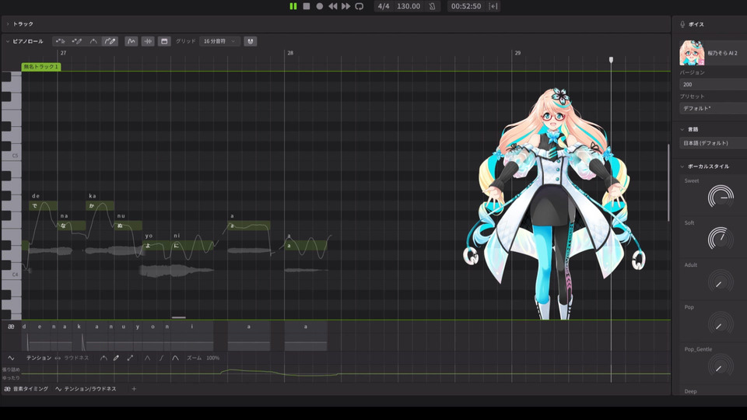Click the 00:52:50 time display
The height and width of the screenshot is (420, 747).
click(x=466, y=6)
